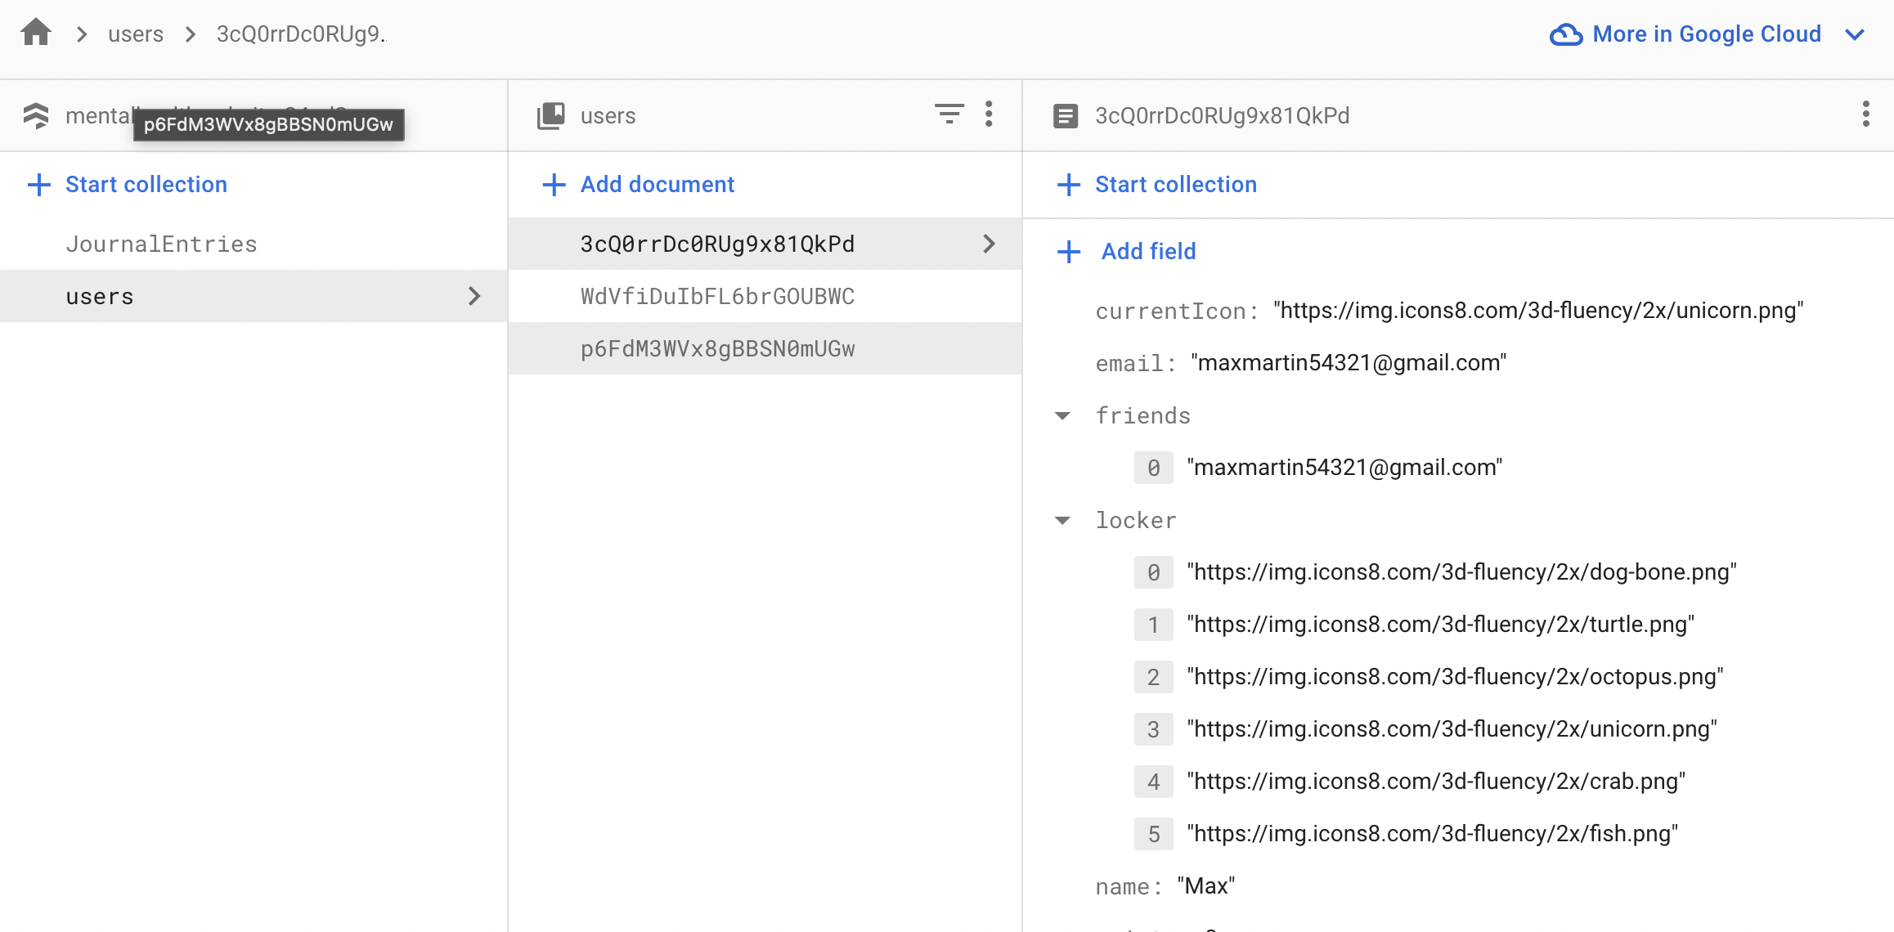This screenshot has height=932, width=1894.
Task: Collapse the friends array field
Action: click(x=1062, y=416)
